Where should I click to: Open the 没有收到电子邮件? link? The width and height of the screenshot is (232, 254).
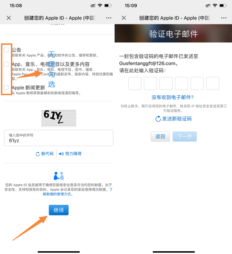[173, 98]
